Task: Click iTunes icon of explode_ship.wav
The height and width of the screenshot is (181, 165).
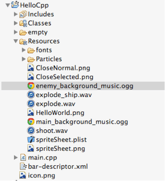Action: click(x=31, y=95)
